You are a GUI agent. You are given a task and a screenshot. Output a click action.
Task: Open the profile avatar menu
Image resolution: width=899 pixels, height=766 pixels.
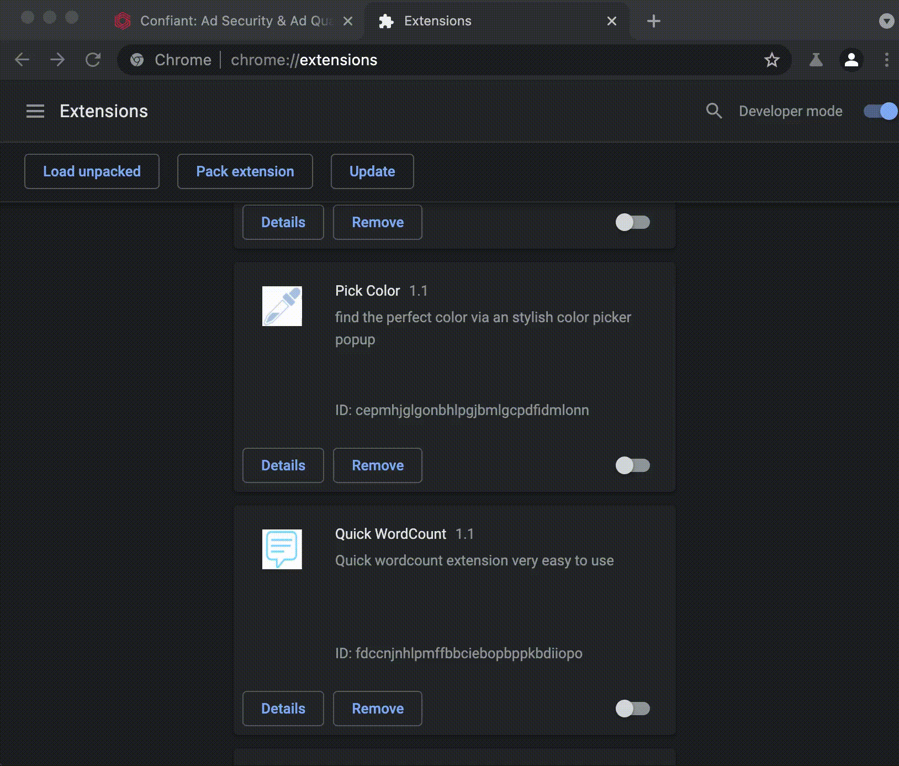pyautogui.click(x=852, y=60)
